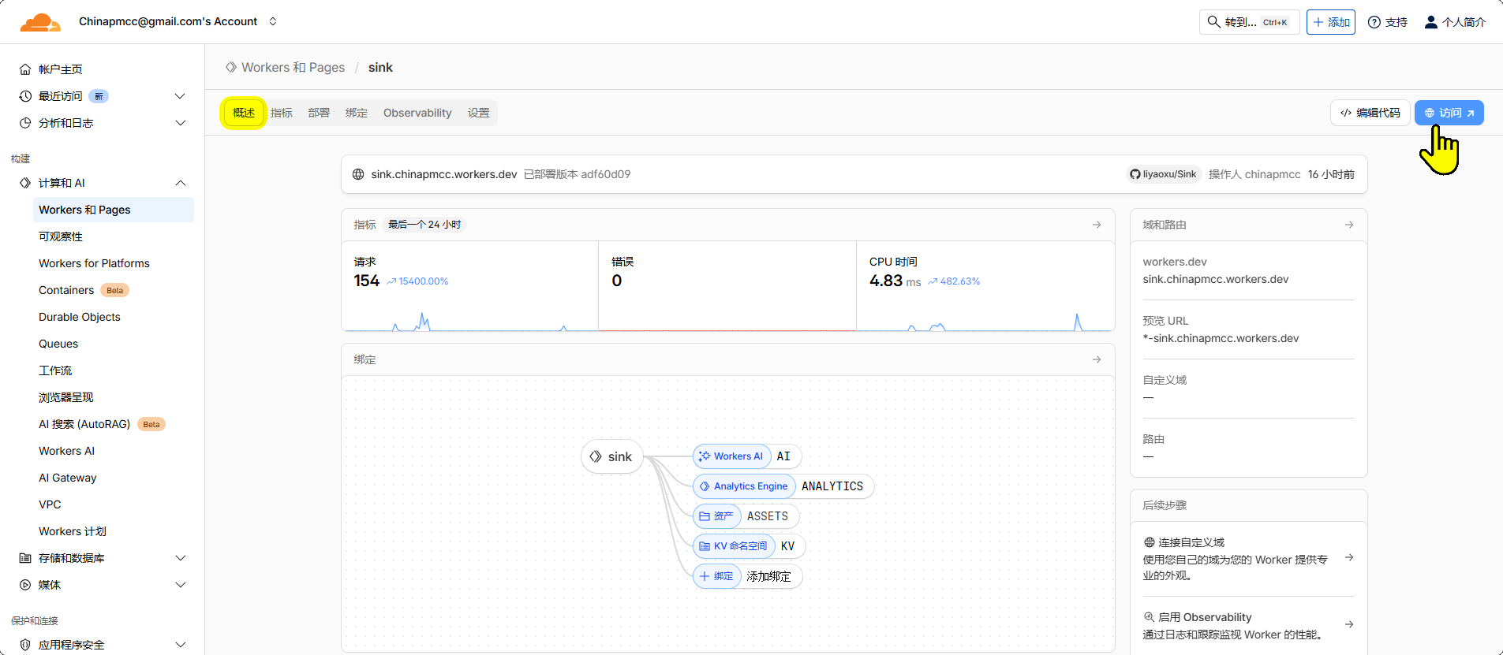This screenshot has width=1503, height=655.
Task: Open the metrics panel arrow
Action: click(x=1097, y=225)
